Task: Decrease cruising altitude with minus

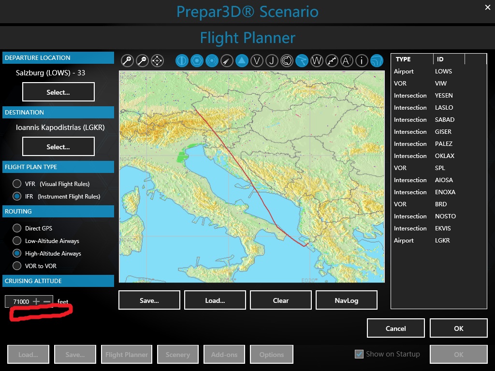Action: point(47,301)
